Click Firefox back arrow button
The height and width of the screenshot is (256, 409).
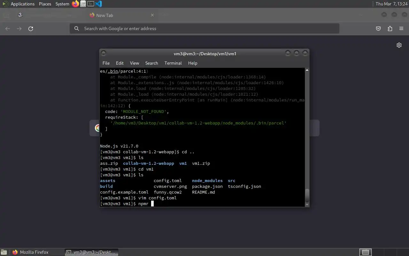click(x=8, y=28)
